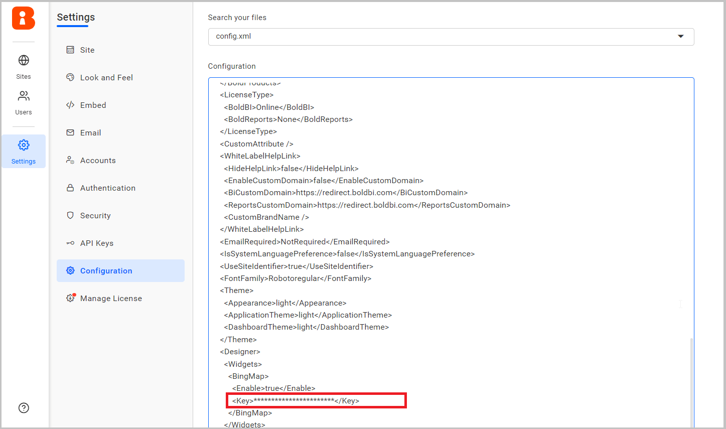Image resolution: width=726 pixels, height=429 pixels.
Task: Open the Sites globe icon
Action: coord(23,60)
